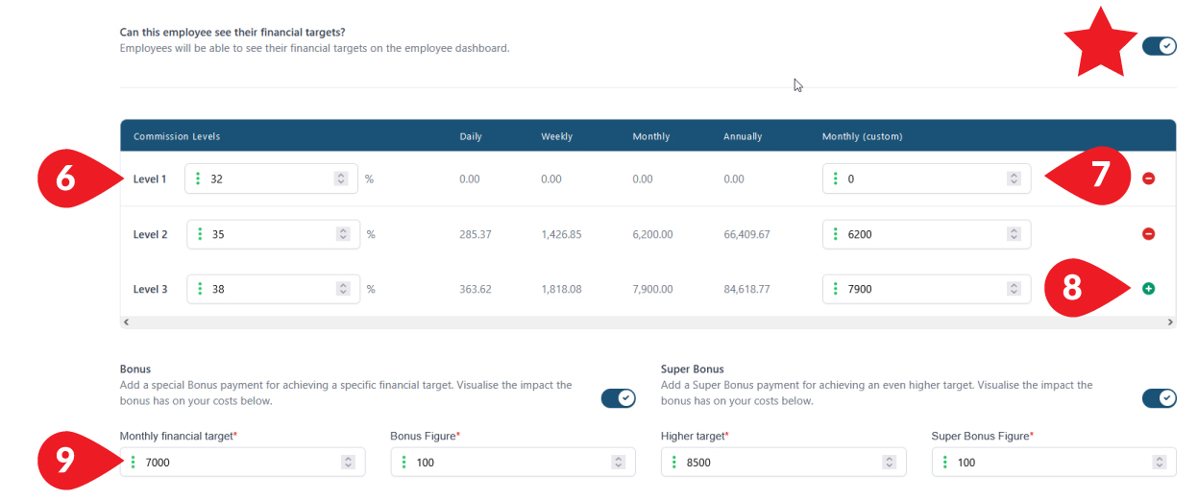The width and height of the screenshot is (1198, 500).
Task: Click Level 2 daily value 285.37
Action: [x=476, y=234]
